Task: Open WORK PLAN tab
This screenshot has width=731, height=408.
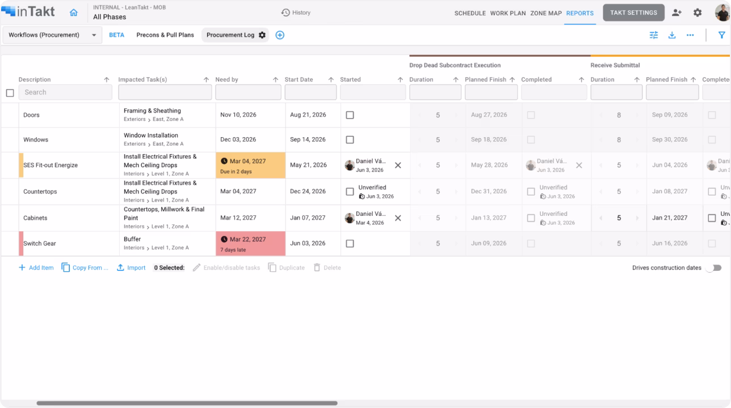Action: click(x=508, y=13)
